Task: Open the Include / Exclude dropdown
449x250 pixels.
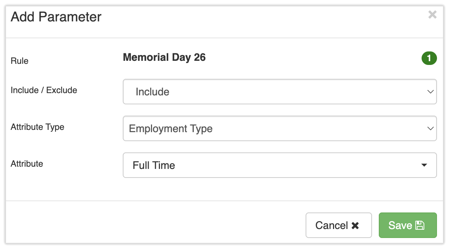Action: (x=279, y=92)
